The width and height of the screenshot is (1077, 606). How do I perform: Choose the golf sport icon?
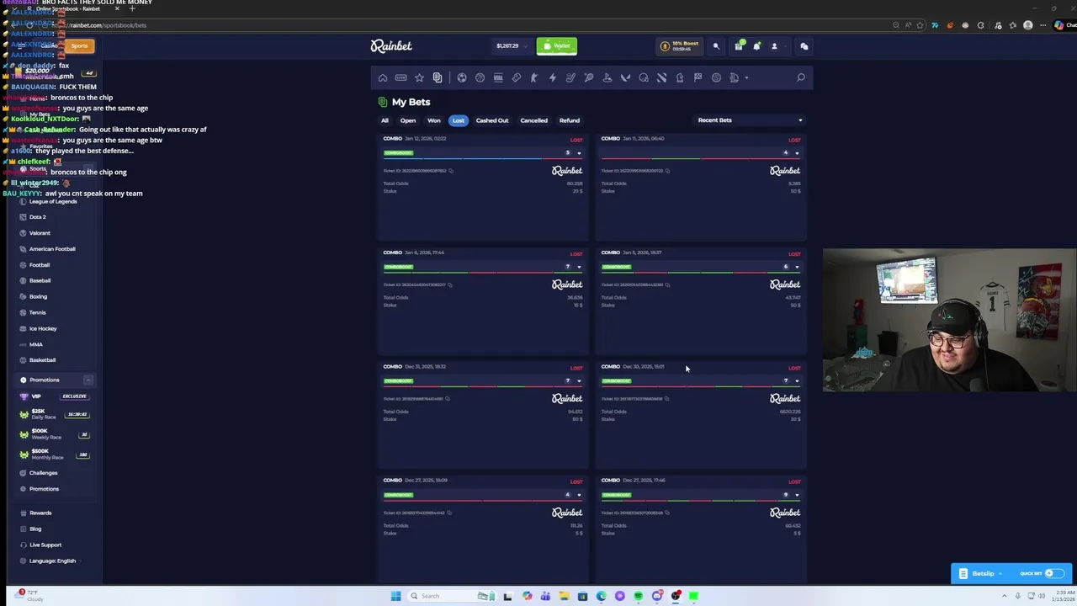click(x=607, y=77)
